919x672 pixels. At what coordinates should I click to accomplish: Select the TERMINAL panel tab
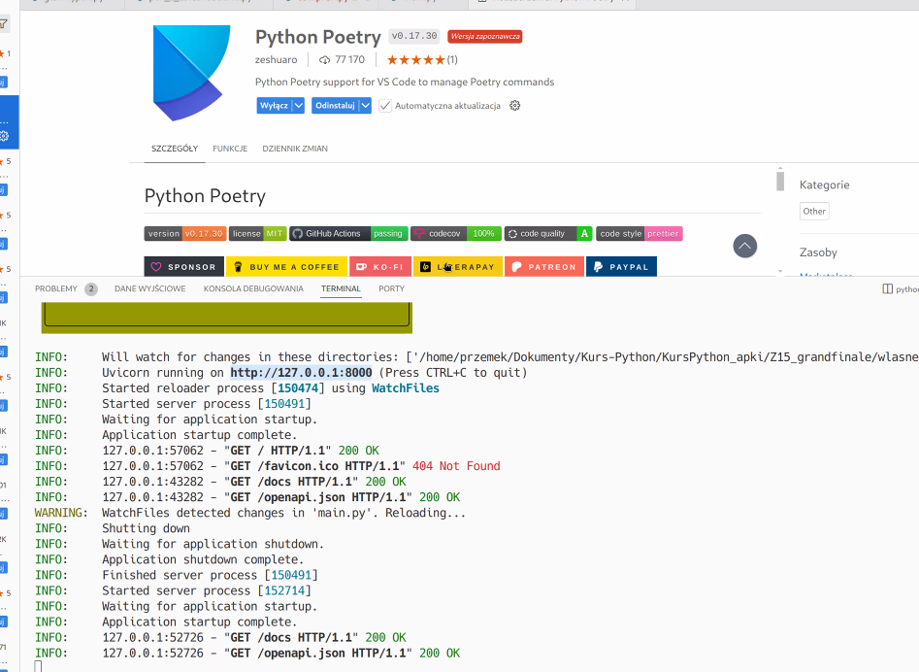click(341, 288)
